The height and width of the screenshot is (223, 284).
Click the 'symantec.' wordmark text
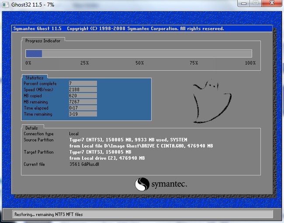(169, 184)
